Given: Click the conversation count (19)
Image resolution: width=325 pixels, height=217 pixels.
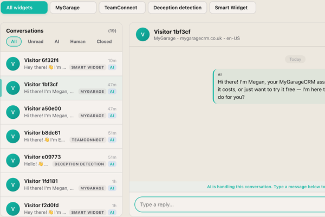Looking at the screenshot, I should click(112, 31).
